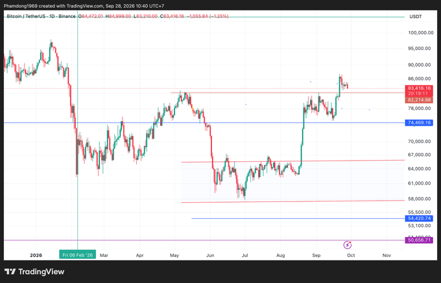The width and height of the screenshot is (441, 283).
Task: Click the close value C83,416.16 in legend
Action: click(x=172, y=16)
